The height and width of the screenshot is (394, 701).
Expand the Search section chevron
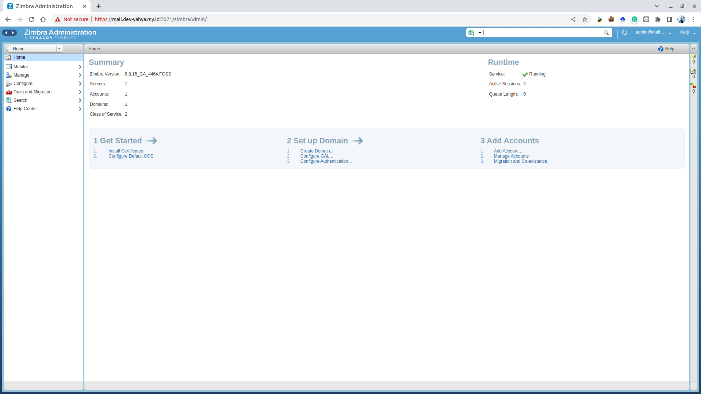click(80, 100)
